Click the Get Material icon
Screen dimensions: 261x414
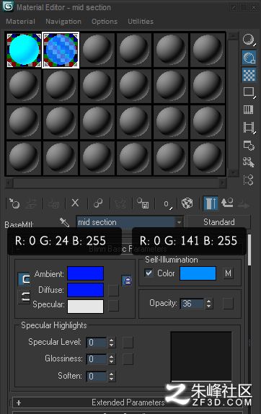14,203
